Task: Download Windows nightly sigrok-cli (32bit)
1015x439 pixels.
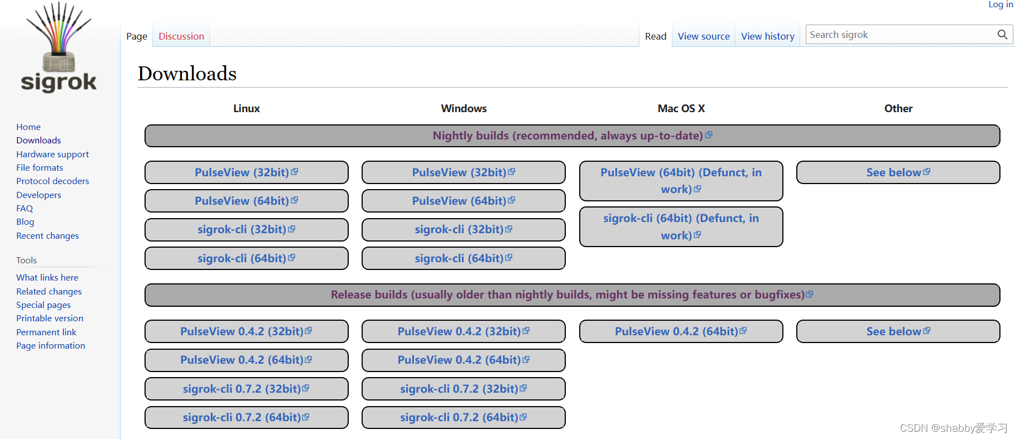Action: click(463, 229)
